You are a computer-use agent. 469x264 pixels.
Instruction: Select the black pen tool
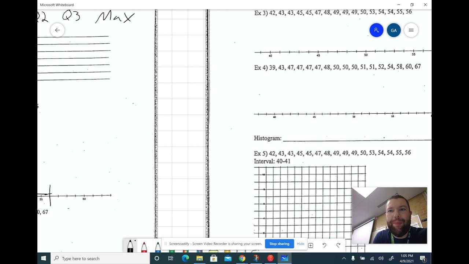coord(130,246)
